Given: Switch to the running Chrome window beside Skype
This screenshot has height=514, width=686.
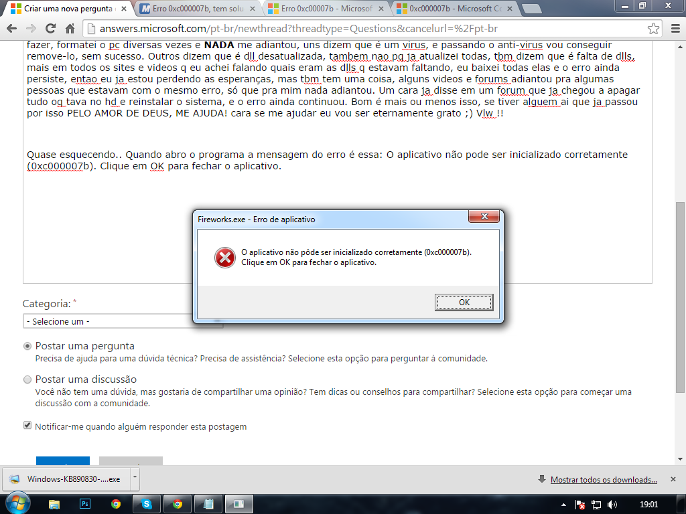Looking at the screenshot, I should pyautogui.click(x=177, y=505).
